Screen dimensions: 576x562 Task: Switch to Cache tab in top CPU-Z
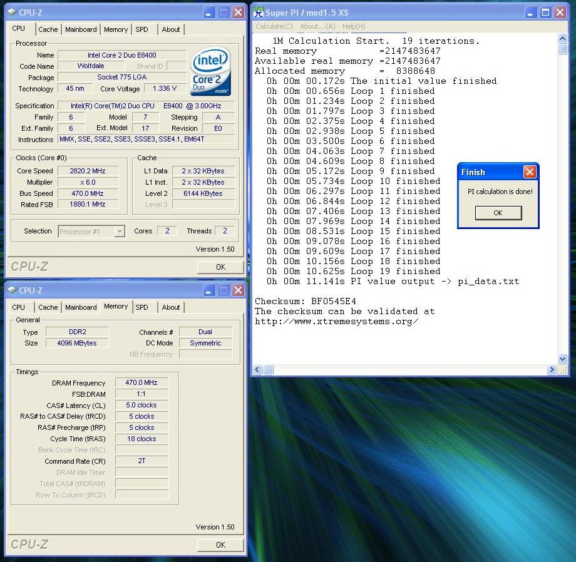click(x=48, y=29)
